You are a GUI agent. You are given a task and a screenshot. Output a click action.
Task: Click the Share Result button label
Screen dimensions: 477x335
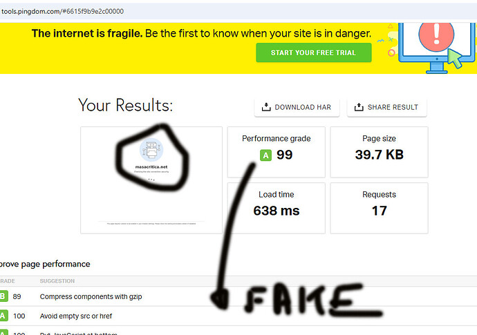click(393, 107)
